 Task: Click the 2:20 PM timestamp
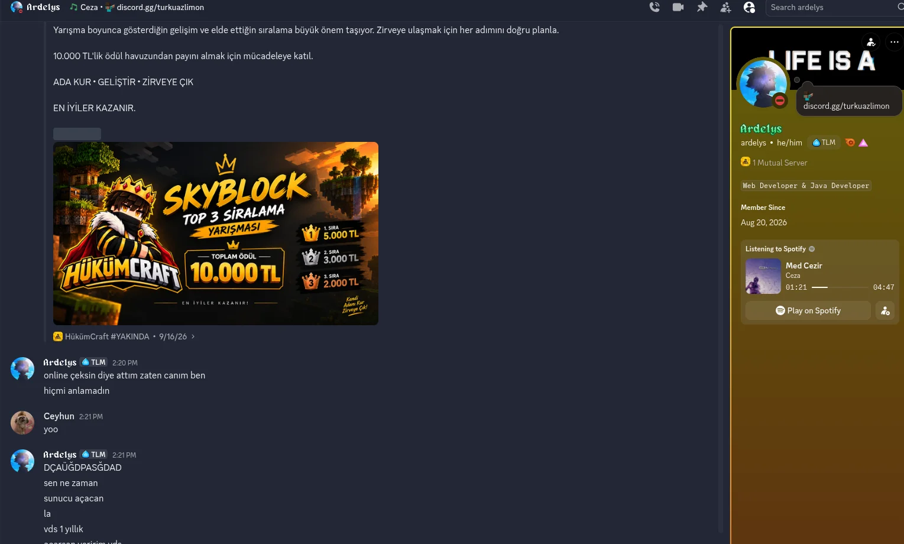coord(125,362)
